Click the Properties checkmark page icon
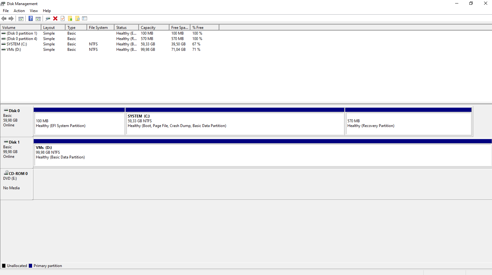The height and width of the screenshot is (275, 492). click(63, 18)
